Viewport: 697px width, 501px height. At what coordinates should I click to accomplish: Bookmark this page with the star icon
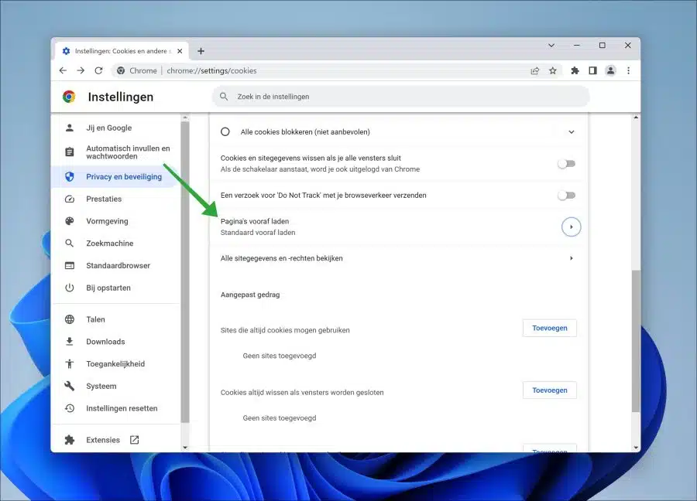[x=552, y=70]
